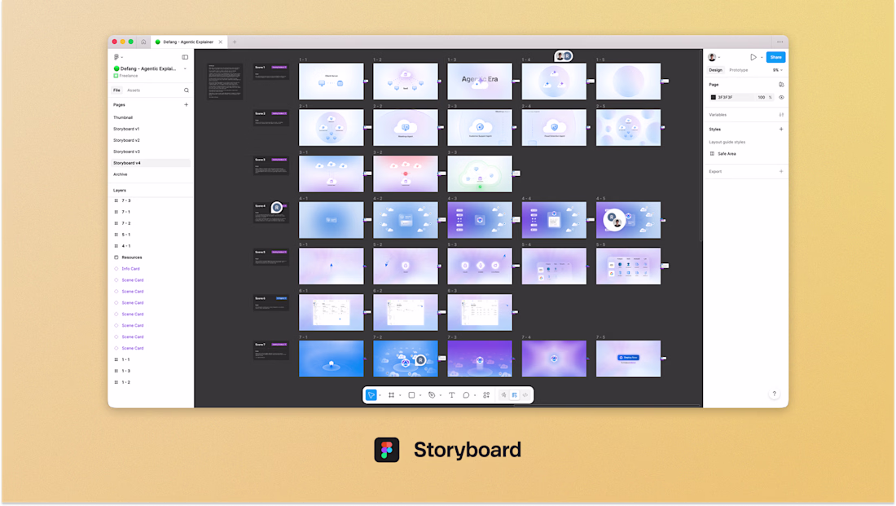The image size is (896, 506).
Task: Open the Archive page
Action: tap(120, 174)
